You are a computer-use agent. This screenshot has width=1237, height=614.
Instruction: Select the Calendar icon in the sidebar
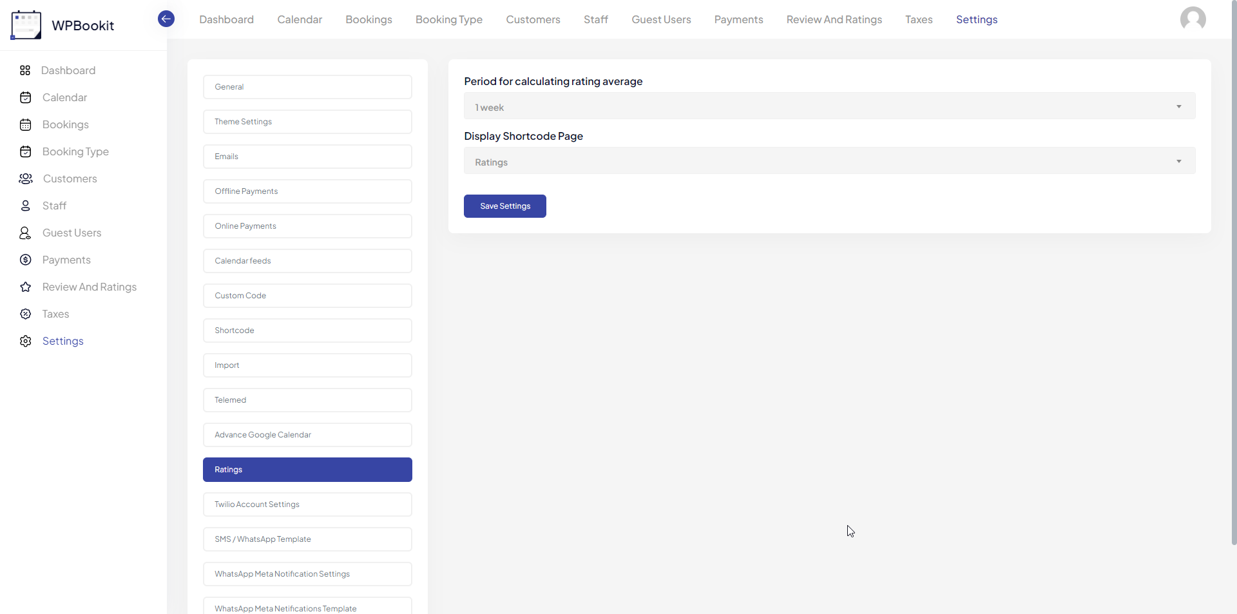click(25, 97)
